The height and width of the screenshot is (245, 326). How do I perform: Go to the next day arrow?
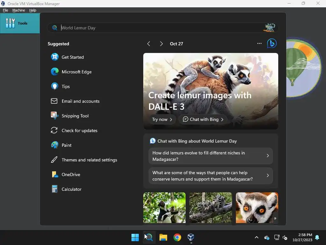coord(161,43)
